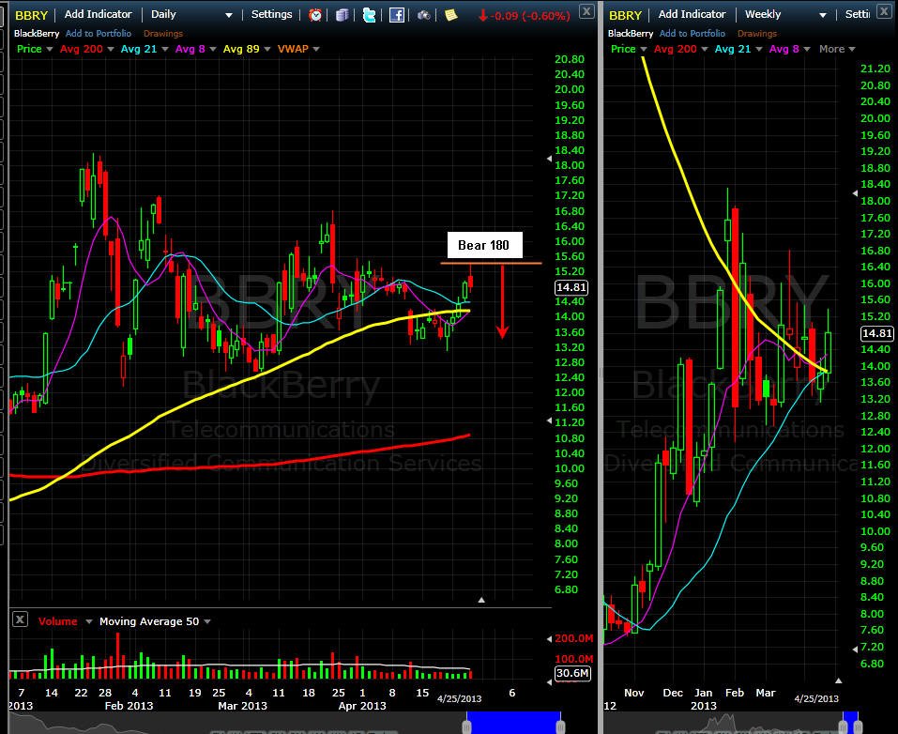Screen dimensions: 898x734
Task: Open Settings on the daily chart
Action: pos(271,14)
